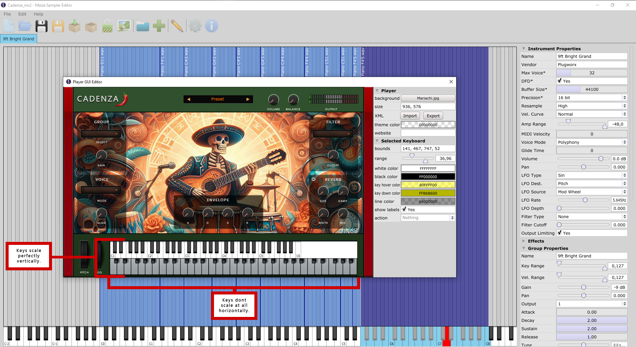Expand the Effects section

tap(524, 241)
